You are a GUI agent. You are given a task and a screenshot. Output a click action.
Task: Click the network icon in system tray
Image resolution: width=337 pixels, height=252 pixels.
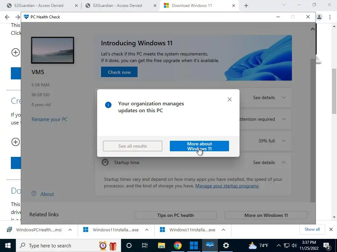(287, 245)
